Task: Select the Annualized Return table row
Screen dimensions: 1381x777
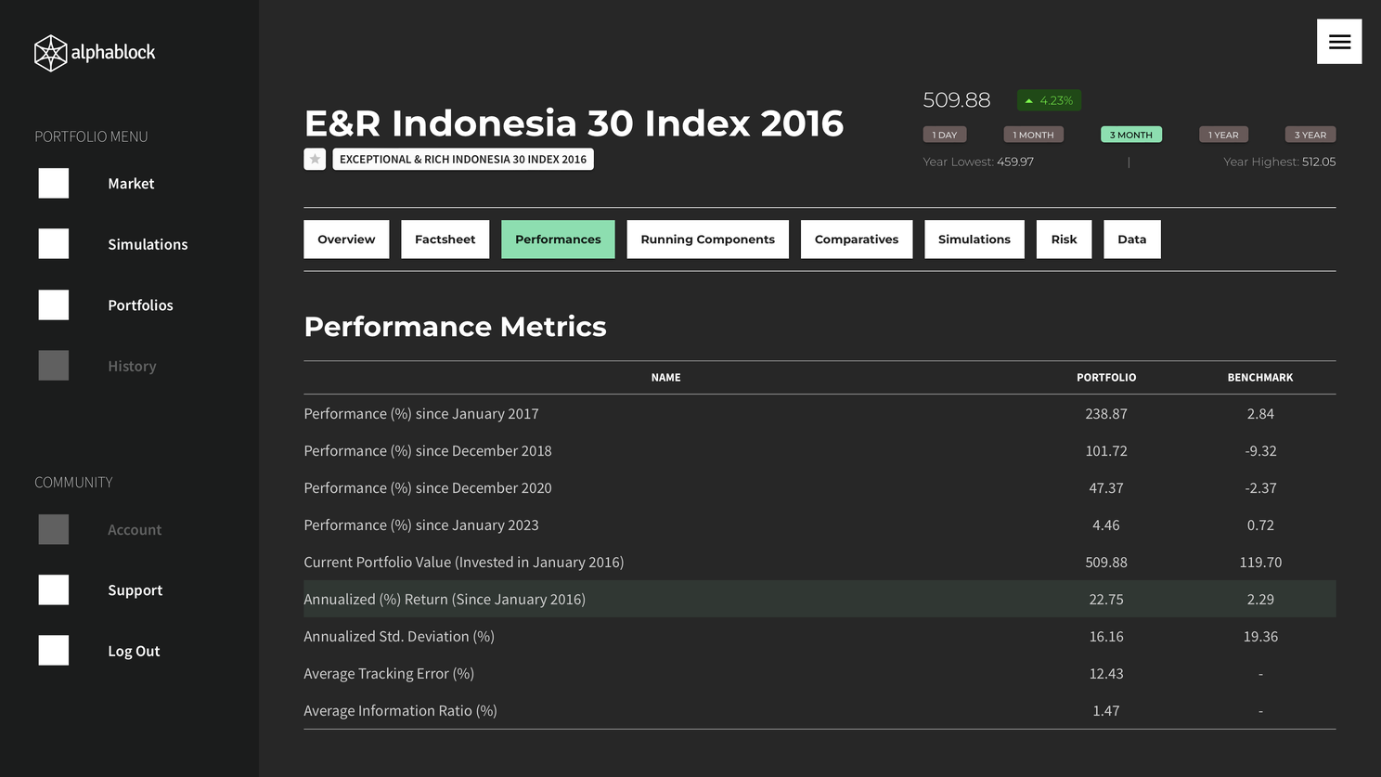Action: 819,600
